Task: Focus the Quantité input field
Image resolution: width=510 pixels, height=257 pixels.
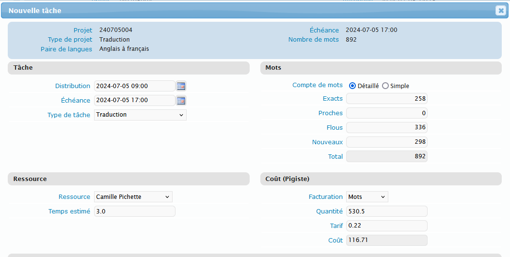Action: tap(386, 212)
